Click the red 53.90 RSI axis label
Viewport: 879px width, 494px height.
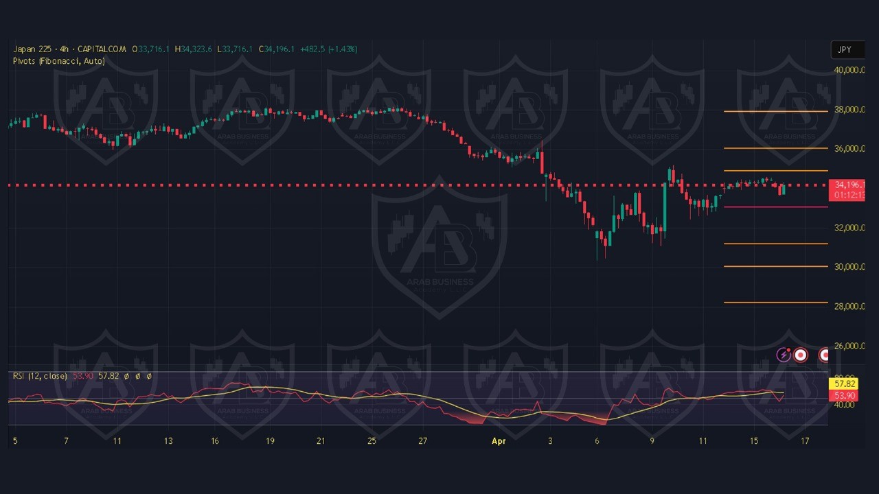tap(844, 396)
